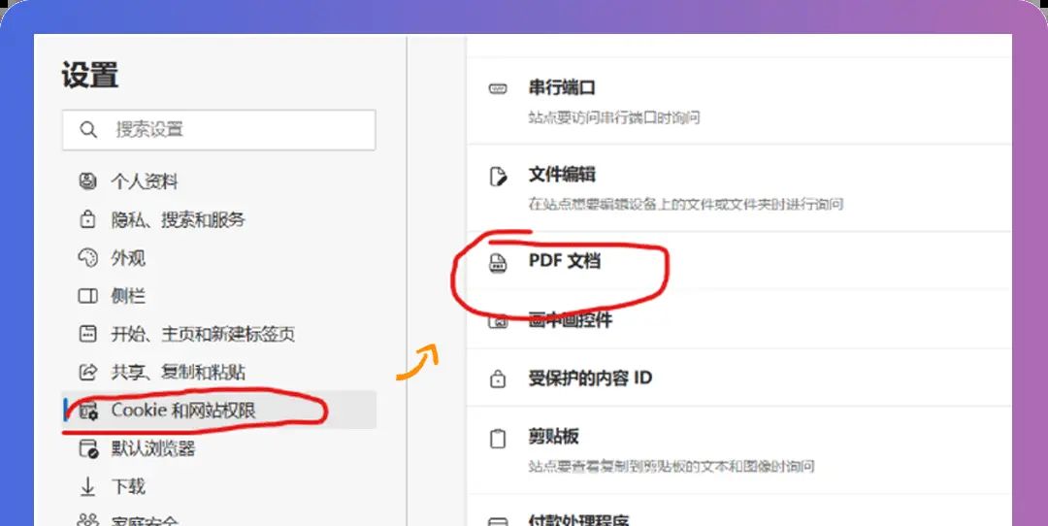1048x526 pixels.
Task: Click the 设置 page heading
Action: point(90,75)
